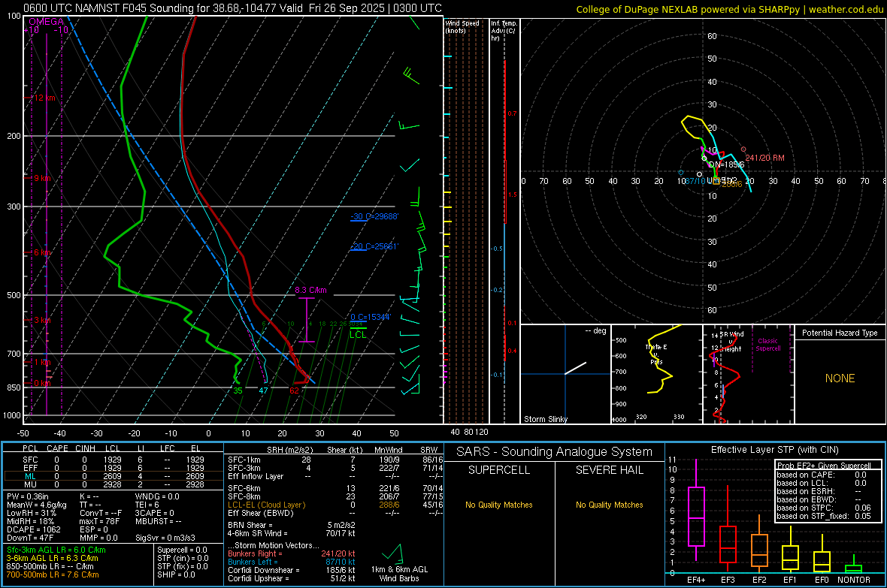Viewport: 887px width, 588px height.
Task: Click the SigSvr = 0 m3/s3 value
Action: pos(165,538)
